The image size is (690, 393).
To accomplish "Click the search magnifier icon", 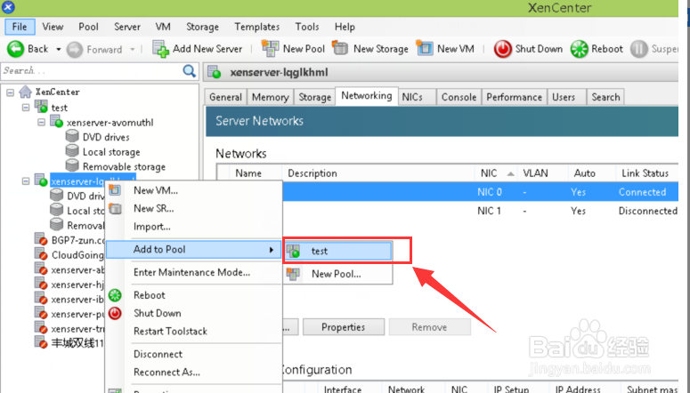I will [x=190, y=71].
